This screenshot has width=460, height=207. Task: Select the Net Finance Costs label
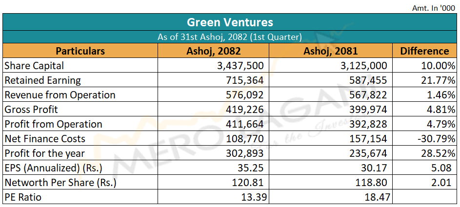[45, 139]
